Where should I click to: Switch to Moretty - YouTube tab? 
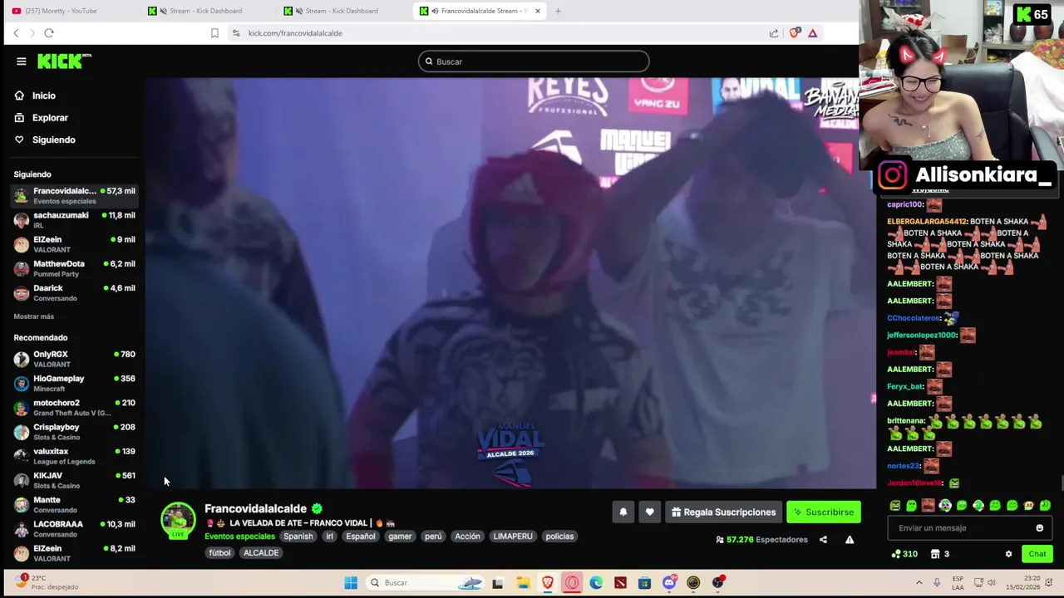[66, 11]
